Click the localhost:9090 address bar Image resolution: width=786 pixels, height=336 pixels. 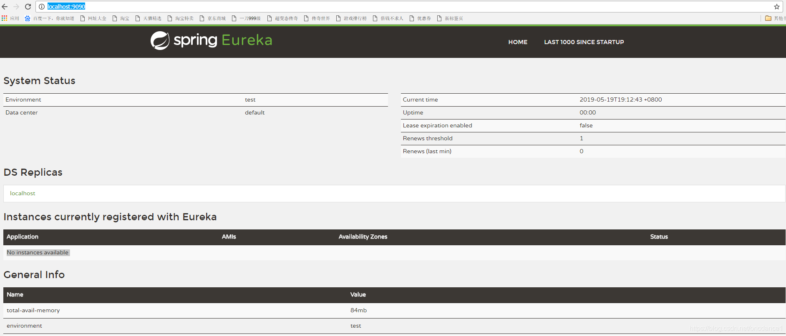click(409, 7)
